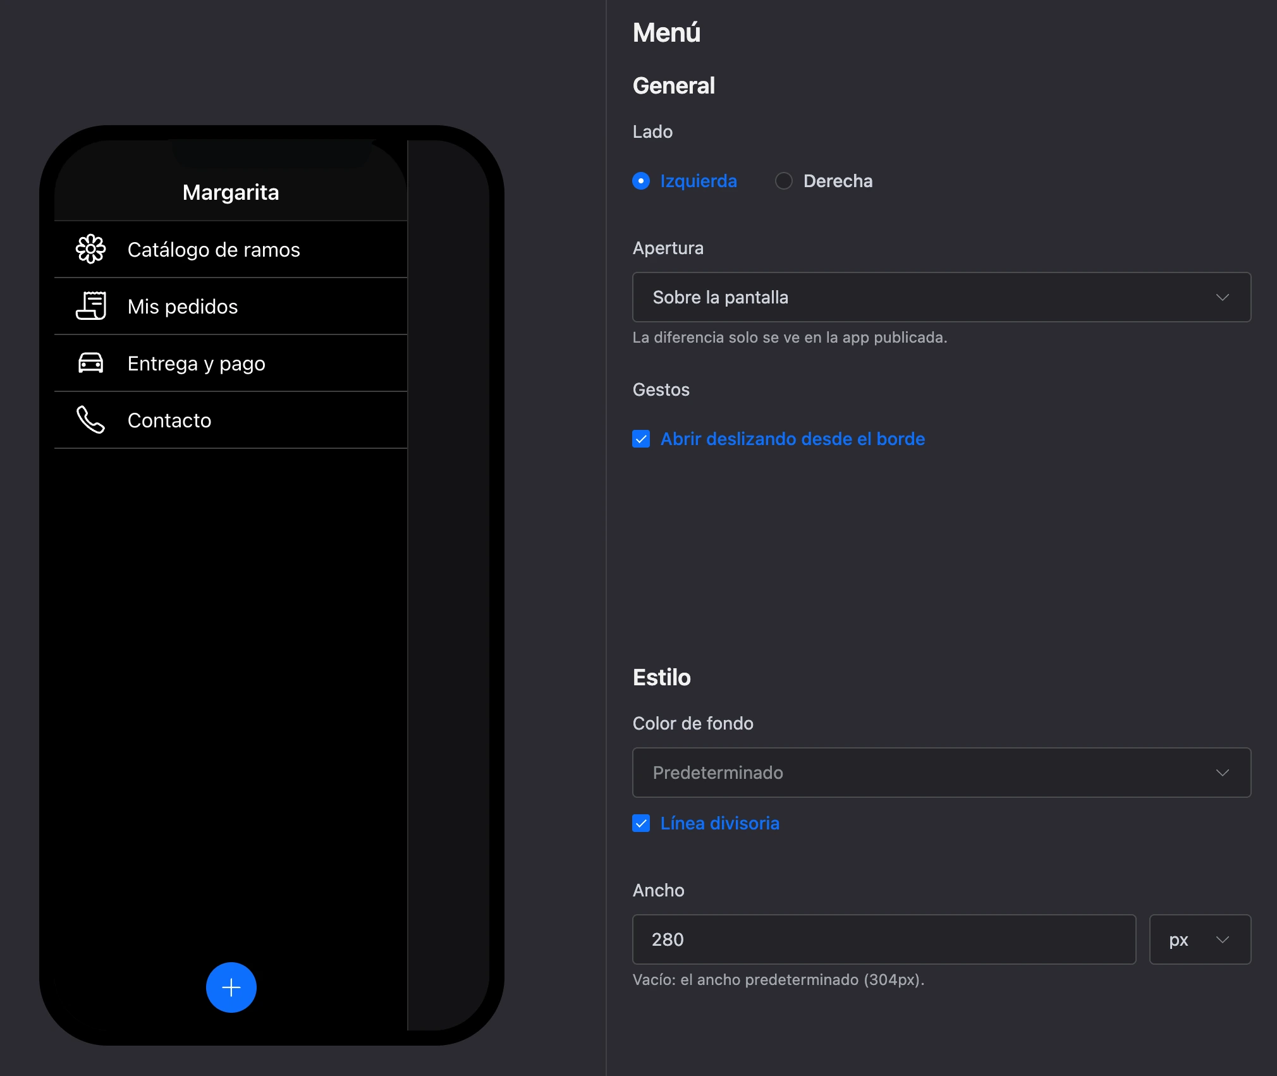Click the receipt icon beside Mis pedidos
1277x1076 pixels.
pyautogui.click(x=91, y=306)
